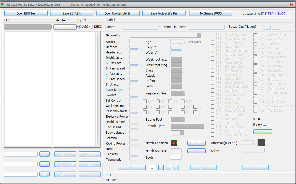Enable the 'will retire' checkbox
Image resolution: width=296 pixels, height=184 pixels.
pos(186,42)
